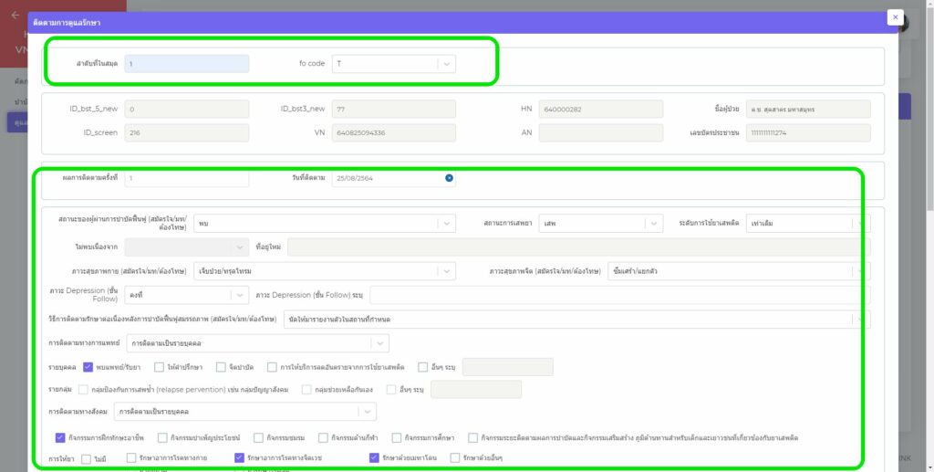
Task: Click the ภาวะ Depression ระบุ text field
Action: click(x=613, y=295)
